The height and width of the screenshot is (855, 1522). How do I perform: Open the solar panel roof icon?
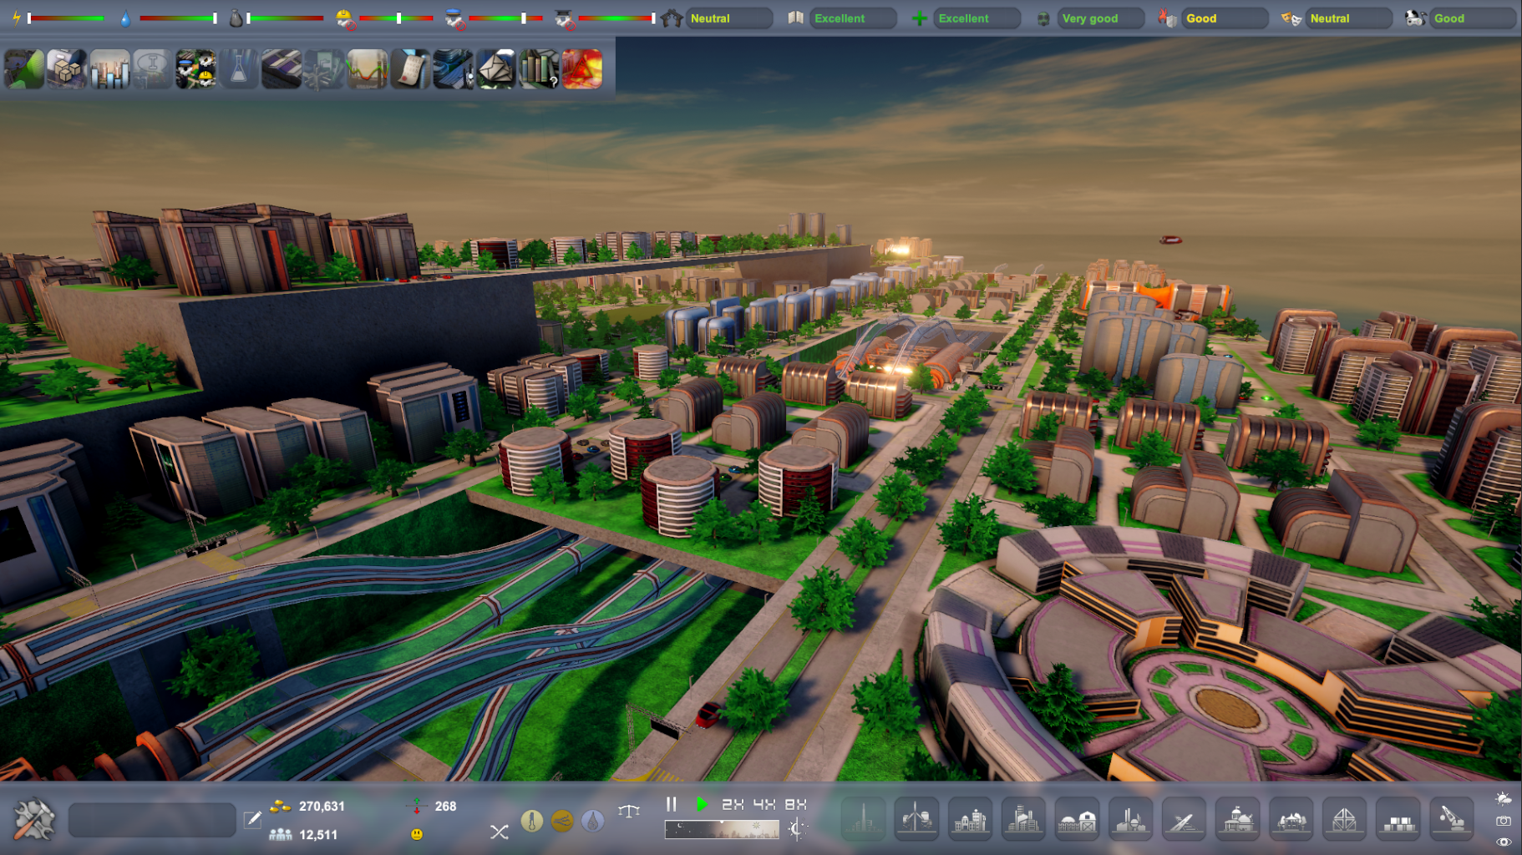[282, 69]
